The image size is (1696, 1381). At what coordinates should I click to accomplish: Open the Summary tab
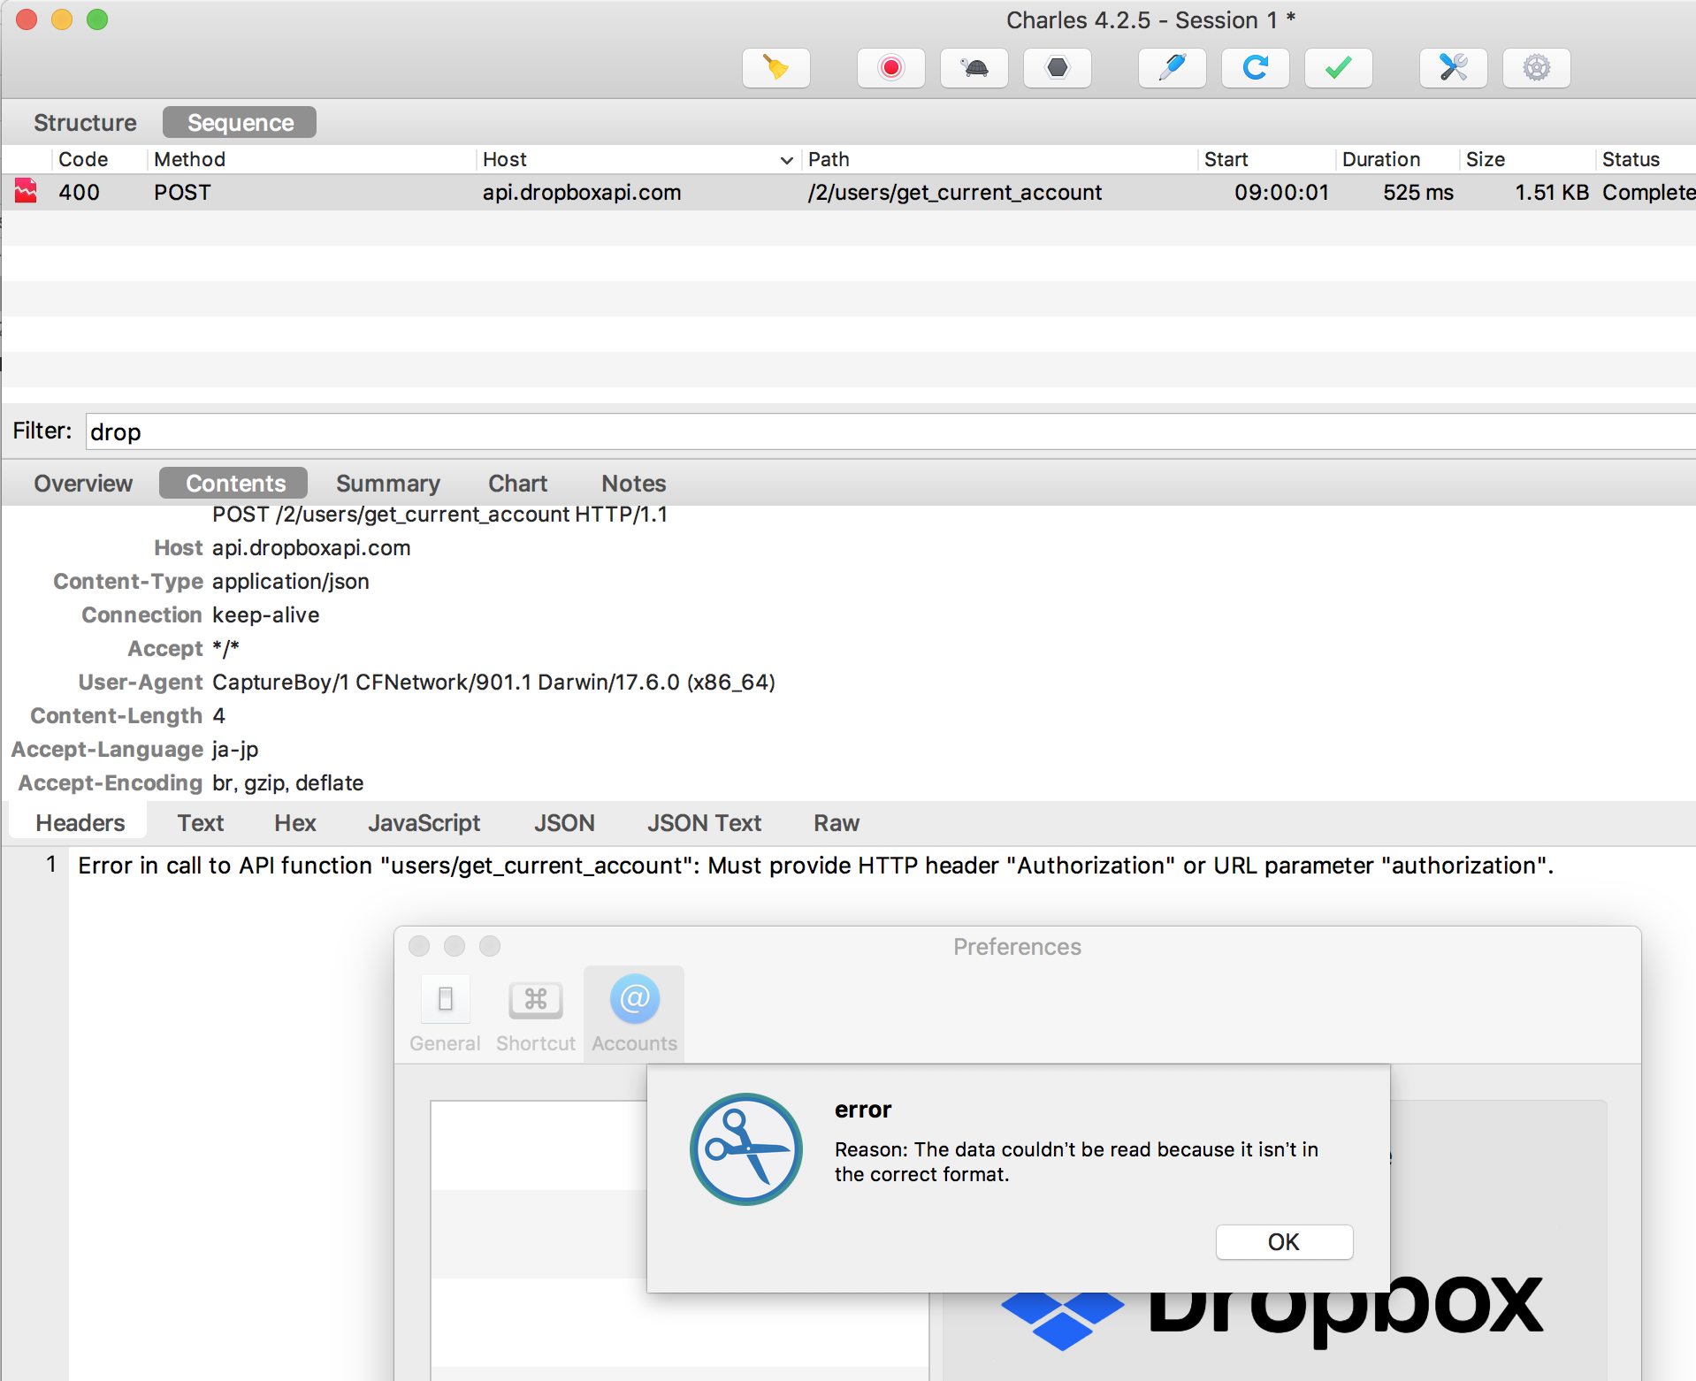click(388, 483)
